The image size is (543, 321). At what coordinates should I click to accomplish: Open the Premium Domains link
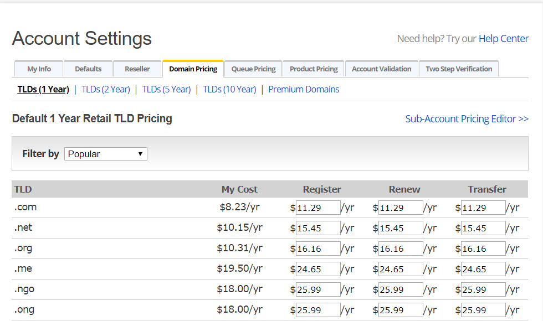click(x=304, y=89)
